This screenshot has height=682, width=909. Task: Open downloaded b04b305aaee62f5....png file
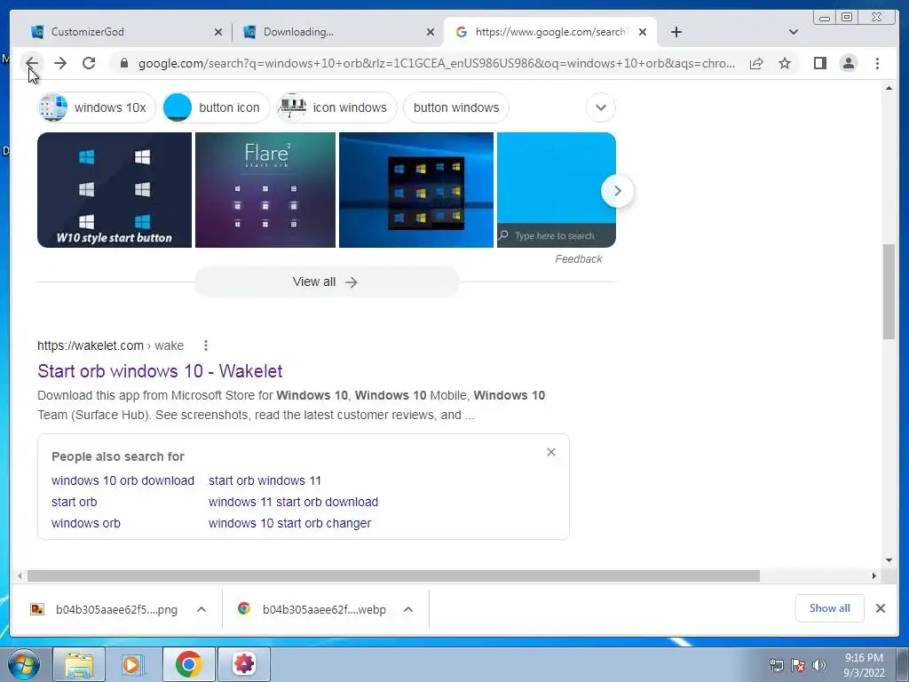[106, 609]
